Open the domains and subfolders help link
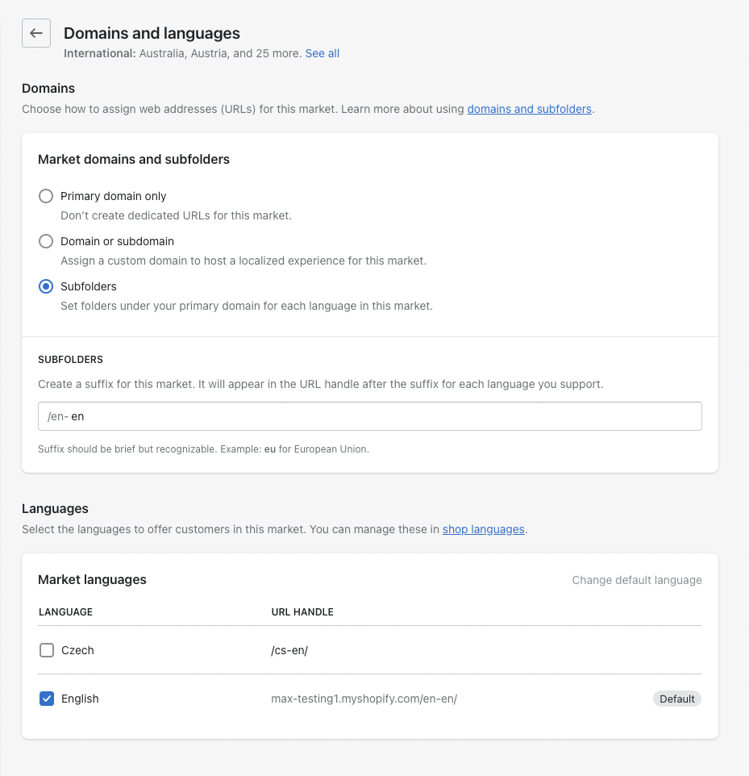Viewport: 749px width, 776px height. click(x=530, y=109)
